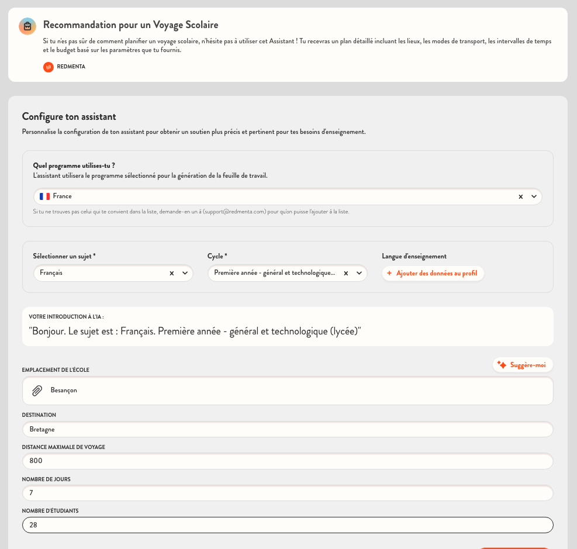
Task: Clear the France programme selection with the X
Action: point(520,196)
